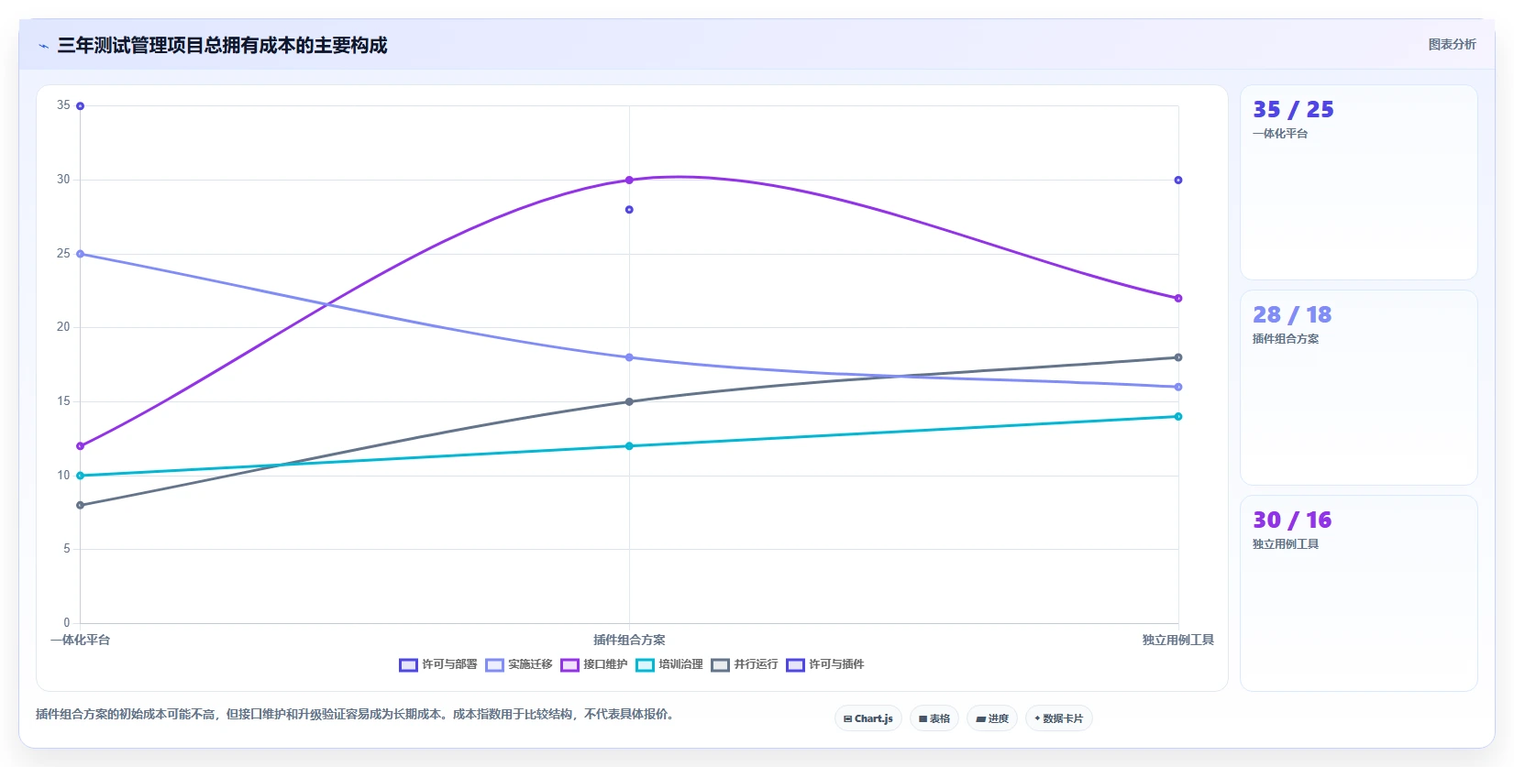Click the 30 / 16 summary value
Image resolution: width=1514 pixels, height=767 pixels.
click(1292, 520)
